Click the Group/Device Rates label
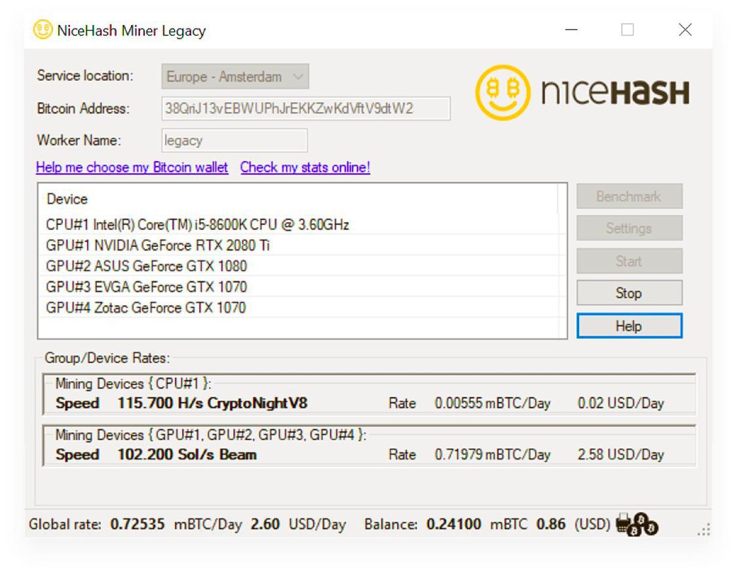737x575 pixels. pos(107,358)
